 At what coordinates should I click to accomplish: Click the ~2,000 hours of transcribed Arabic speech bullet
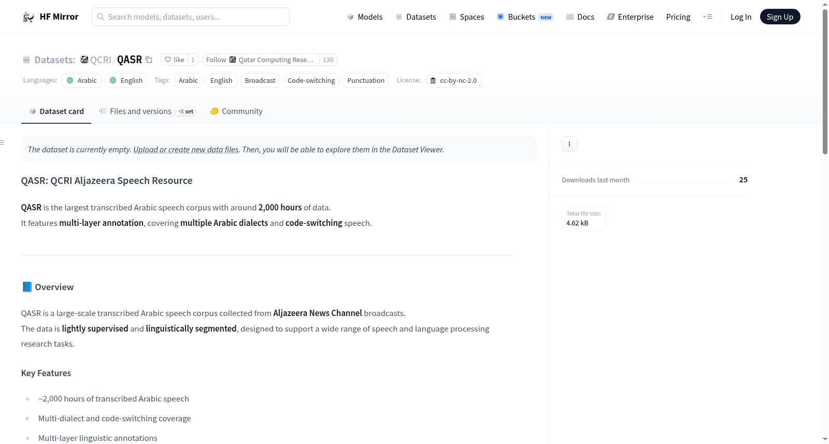click(113, 399)
